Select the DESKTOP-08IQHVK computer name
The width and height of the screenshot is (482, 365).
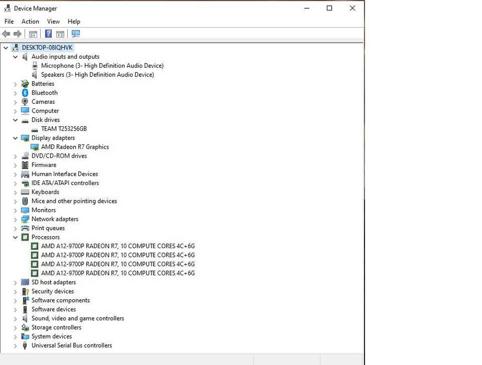point(47,47)
